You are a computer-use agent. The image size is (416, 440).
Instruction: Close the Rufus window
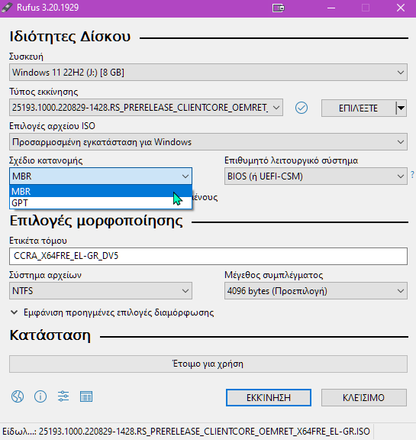coord(401,8)
